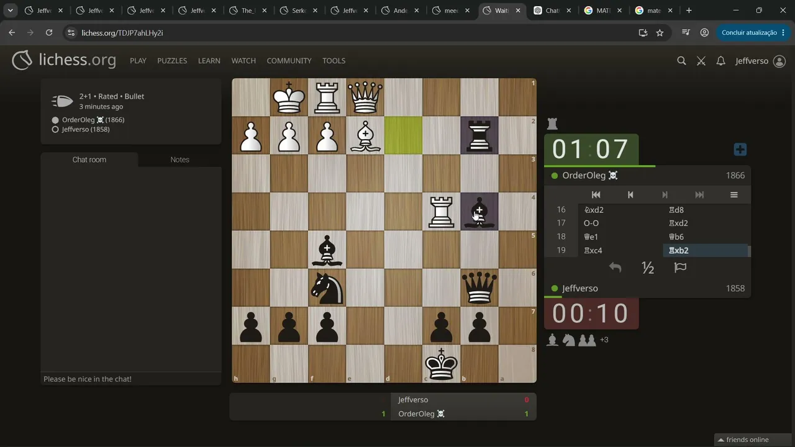Open OrderOleg link in the score crosstable
The width and height of the screenshot is (795, 447).
(422, 414)
